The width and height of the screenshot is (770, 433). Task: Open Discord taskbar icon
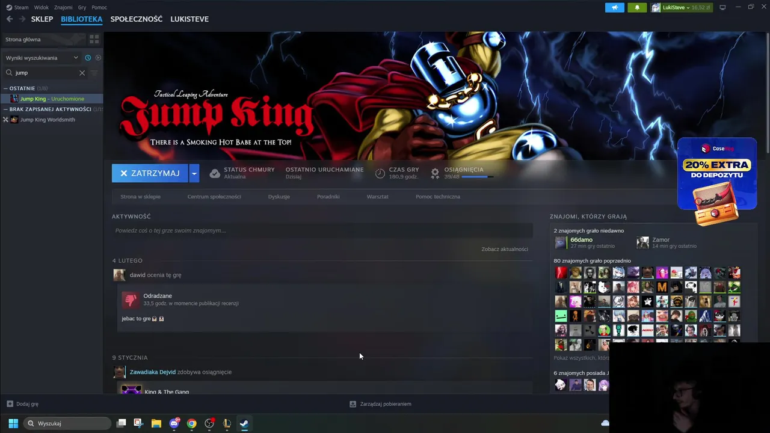pos(174,423)
